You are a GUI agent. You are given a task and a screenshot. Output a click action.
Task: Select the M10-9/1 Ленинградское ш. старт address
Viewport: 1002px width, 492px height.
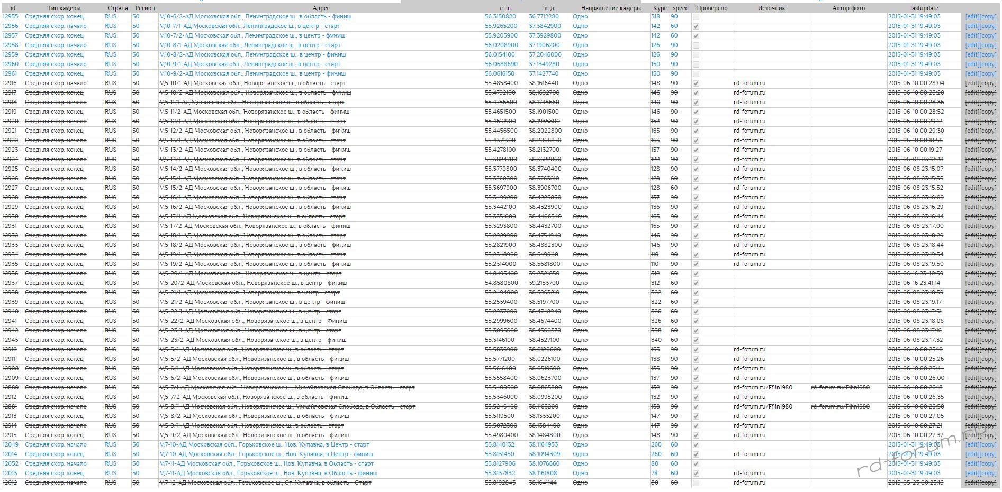(250, 64)
